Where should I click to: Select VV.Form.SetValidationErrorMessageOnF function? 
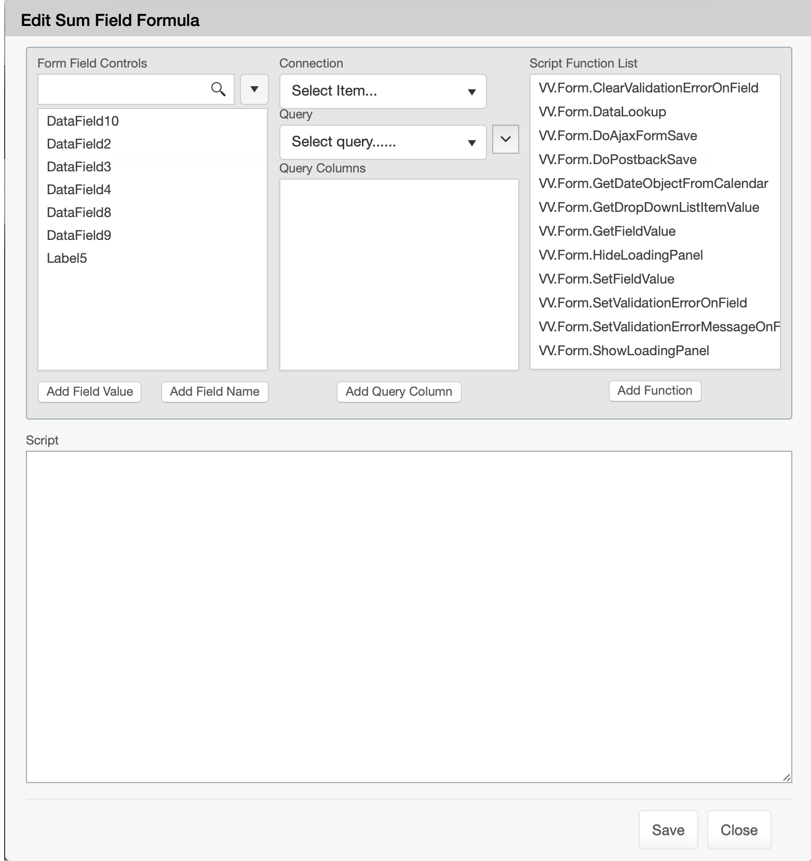(x=655, y=327)
